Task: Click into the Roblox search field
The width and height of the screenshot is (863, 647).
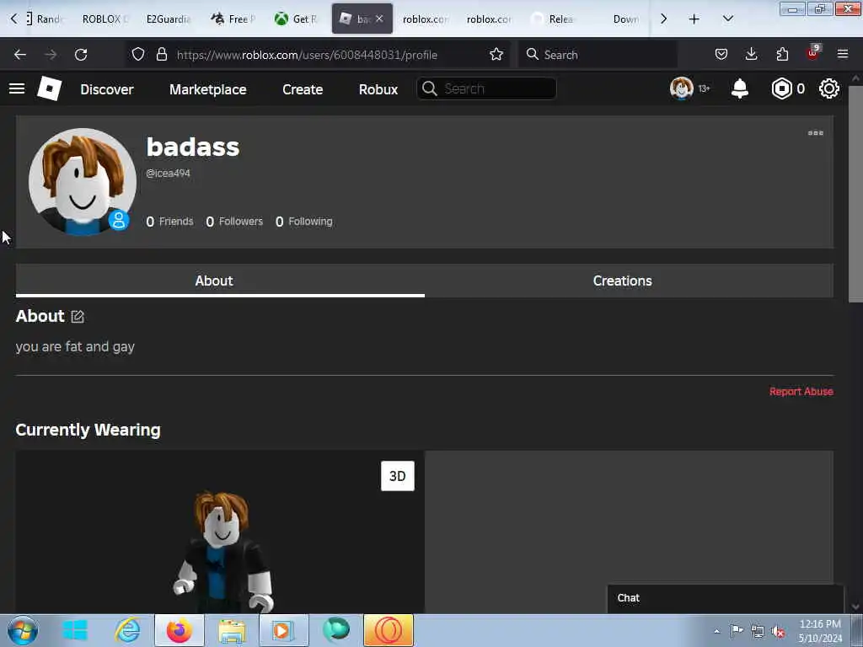Action: (486, 88)
